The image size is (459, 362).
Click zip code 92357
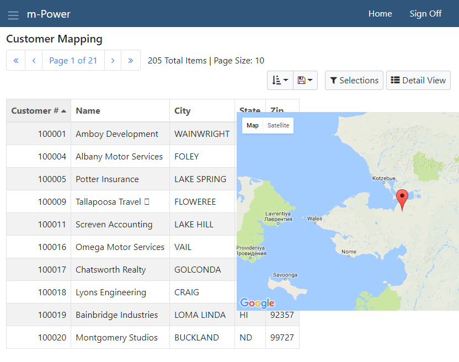(x=282, y=315)
